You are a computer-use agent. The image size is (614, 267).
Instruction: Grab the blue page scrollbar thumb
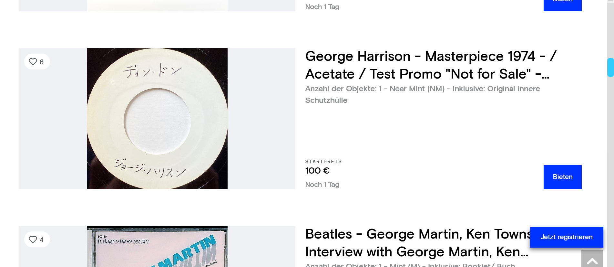pyautogui.click(x=610, y=67)
